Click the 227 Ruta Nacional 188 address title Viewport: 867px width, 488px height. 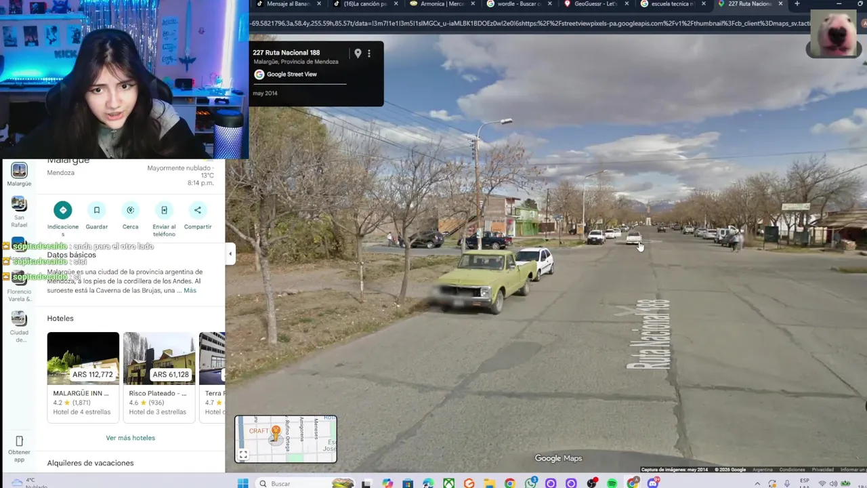click(x=286, y=52)
